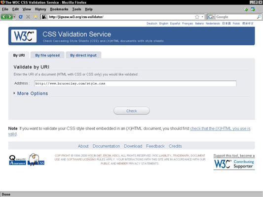Click Support this tool link text
Screen dimensions: 263x197
[x=234, y=156]
